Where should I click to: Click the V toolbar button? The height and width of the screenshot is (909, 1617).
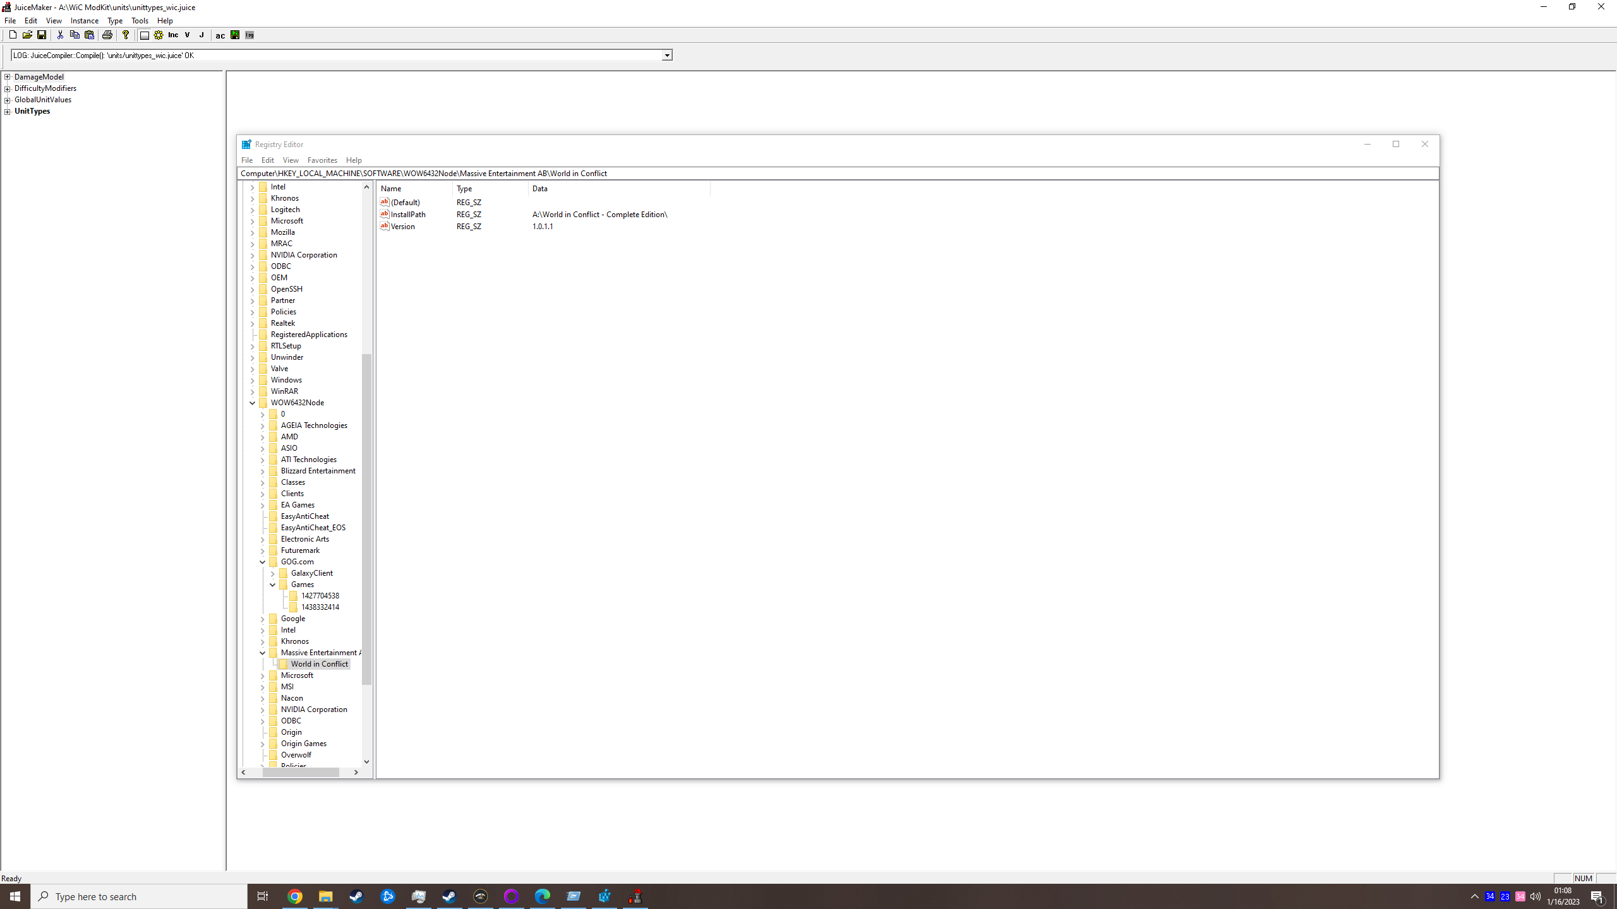click(x=188, y=35)
